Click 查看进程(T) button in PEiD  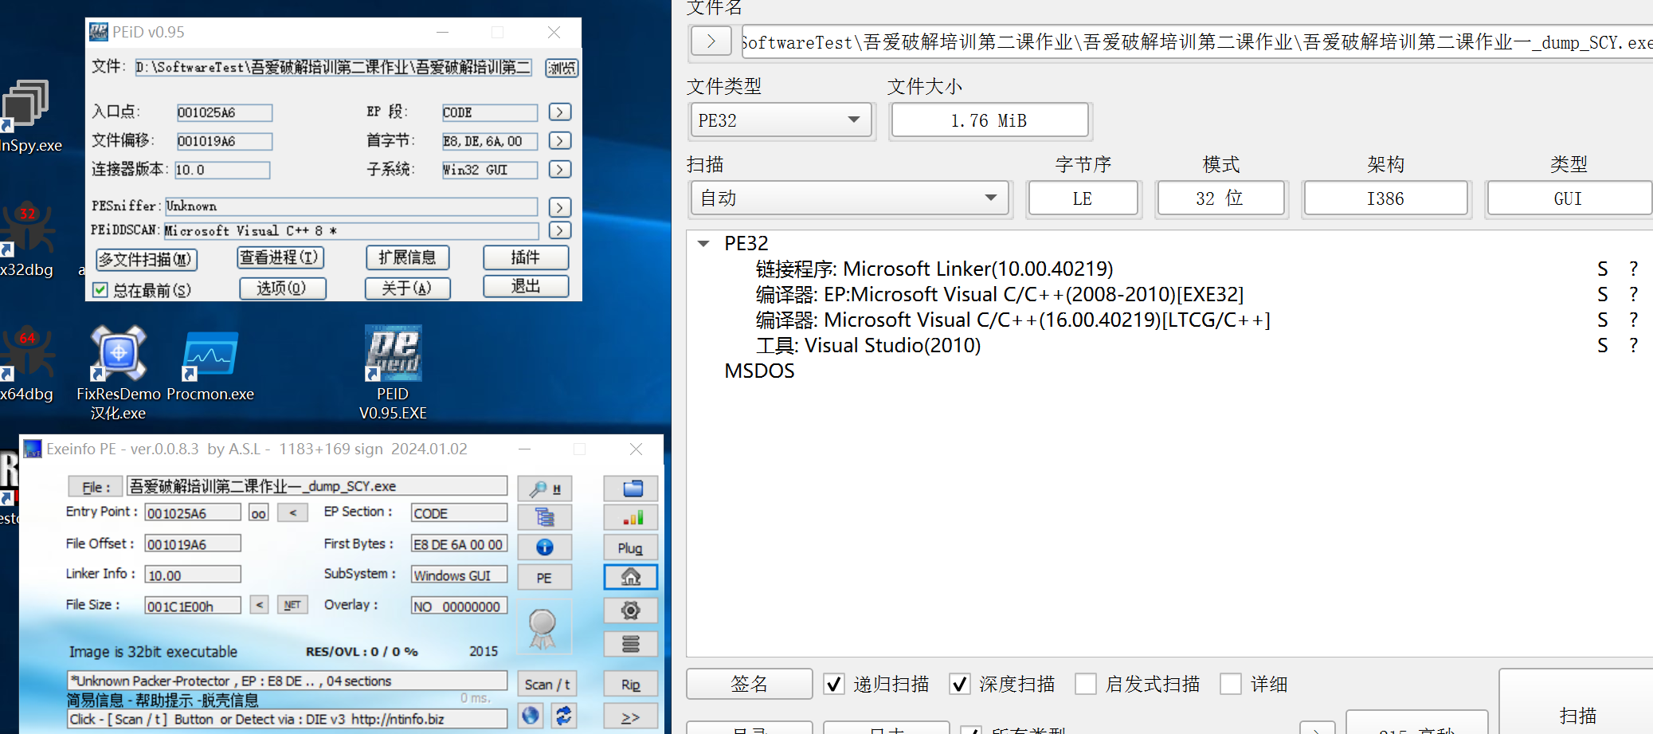280,257
